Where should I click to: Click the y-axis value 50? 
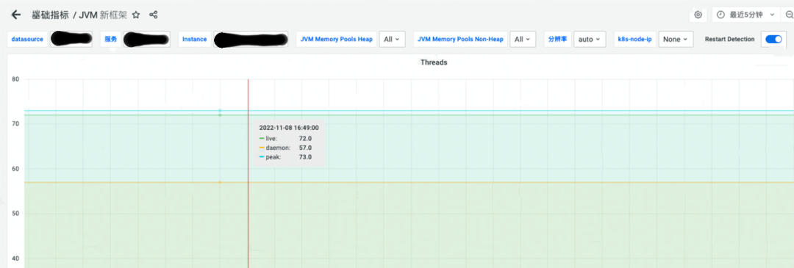(x=15, y=214)
